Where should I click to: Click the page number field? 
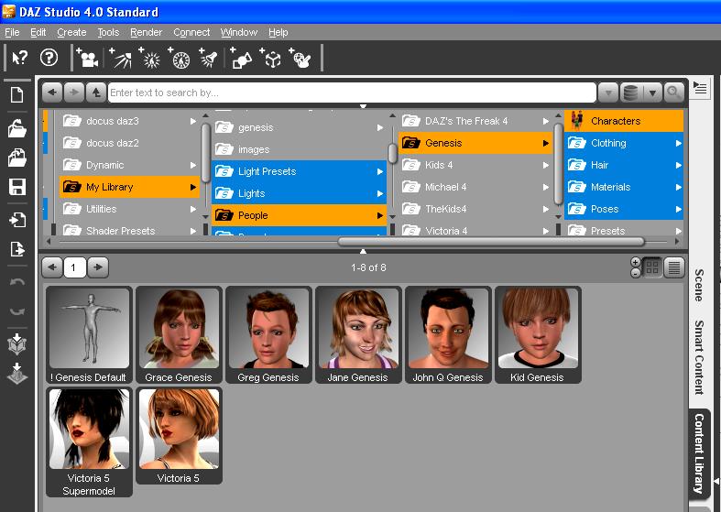pyautogui.click(x=75, y=267)
